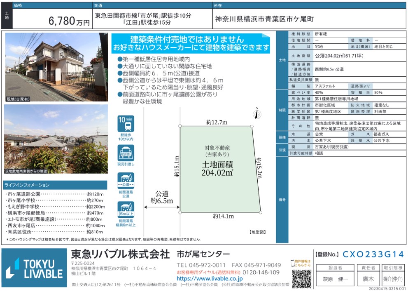The width and height of the screenshot is (408, 292).
Task: Click the registration number CXO233G14
Action: 373,254
